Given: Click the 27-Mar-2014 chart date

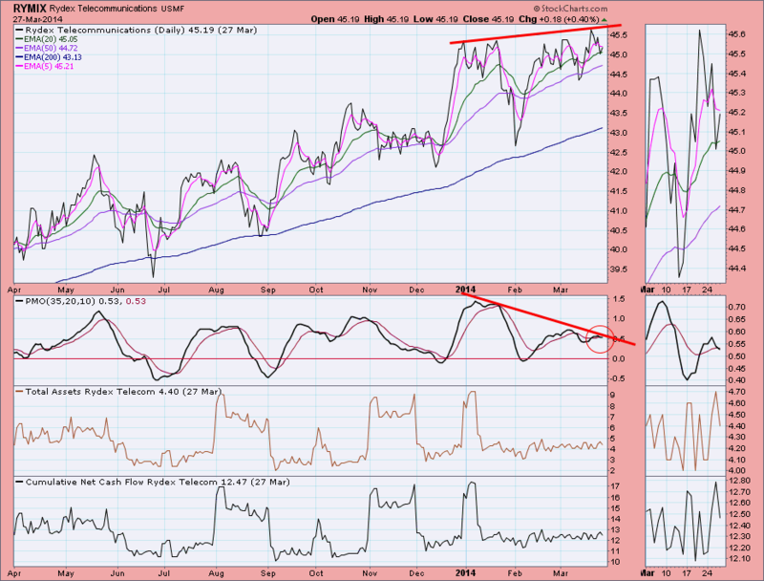Looking at the screenshot, I should pos(37,19).
